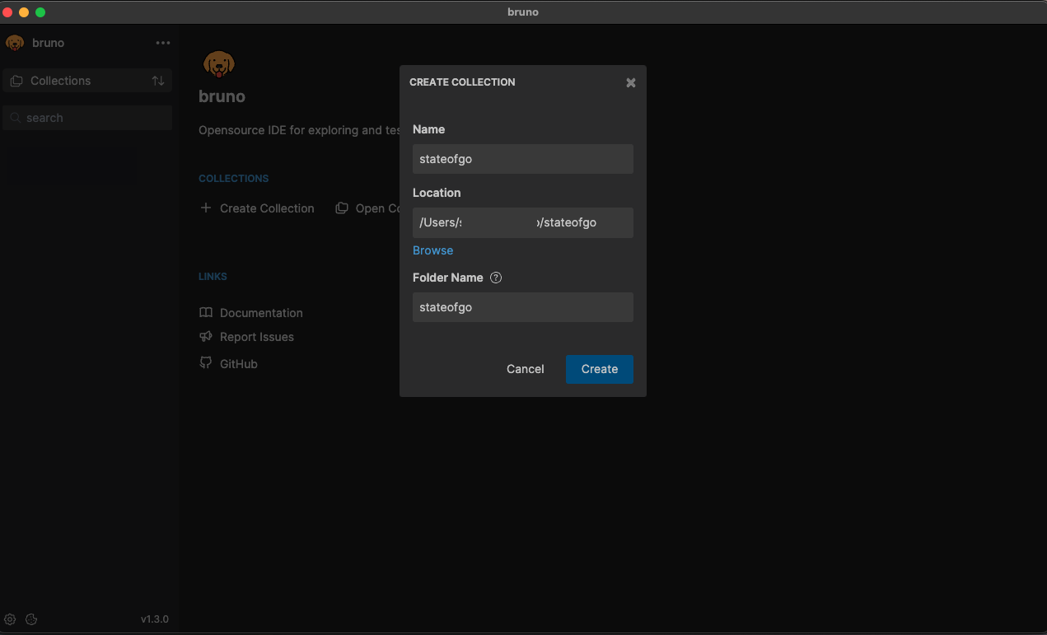The image size is (1047, 635).
Task: Open the Report Issues link
Action: tap(257, 337)
